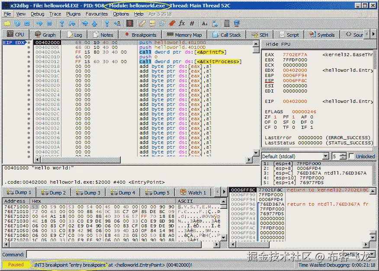The height and width of the screenshot is (271, 379).
Task: Open the fx functions toolbar icon
Action: click(182, 23)
